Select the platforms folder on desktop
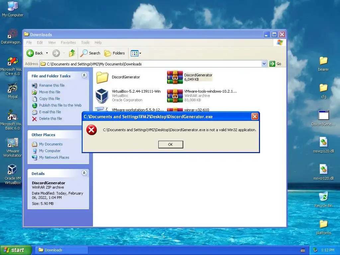340x255 pixels. 323,227
